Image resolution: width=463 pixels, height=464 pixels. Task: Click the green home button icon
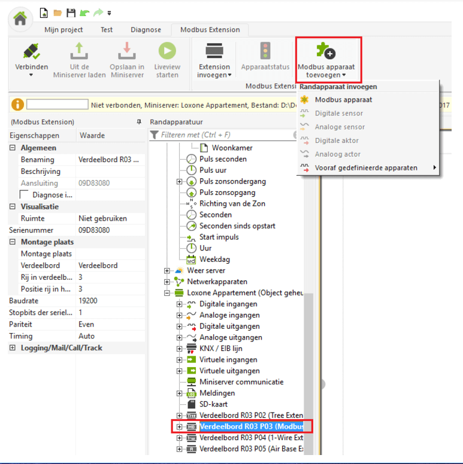click(x=20, y=18)
